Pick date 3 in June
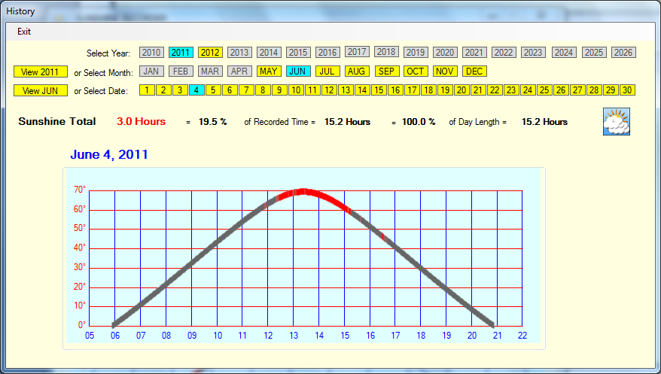Screen dimensions: 661x374 pos(180,90)
